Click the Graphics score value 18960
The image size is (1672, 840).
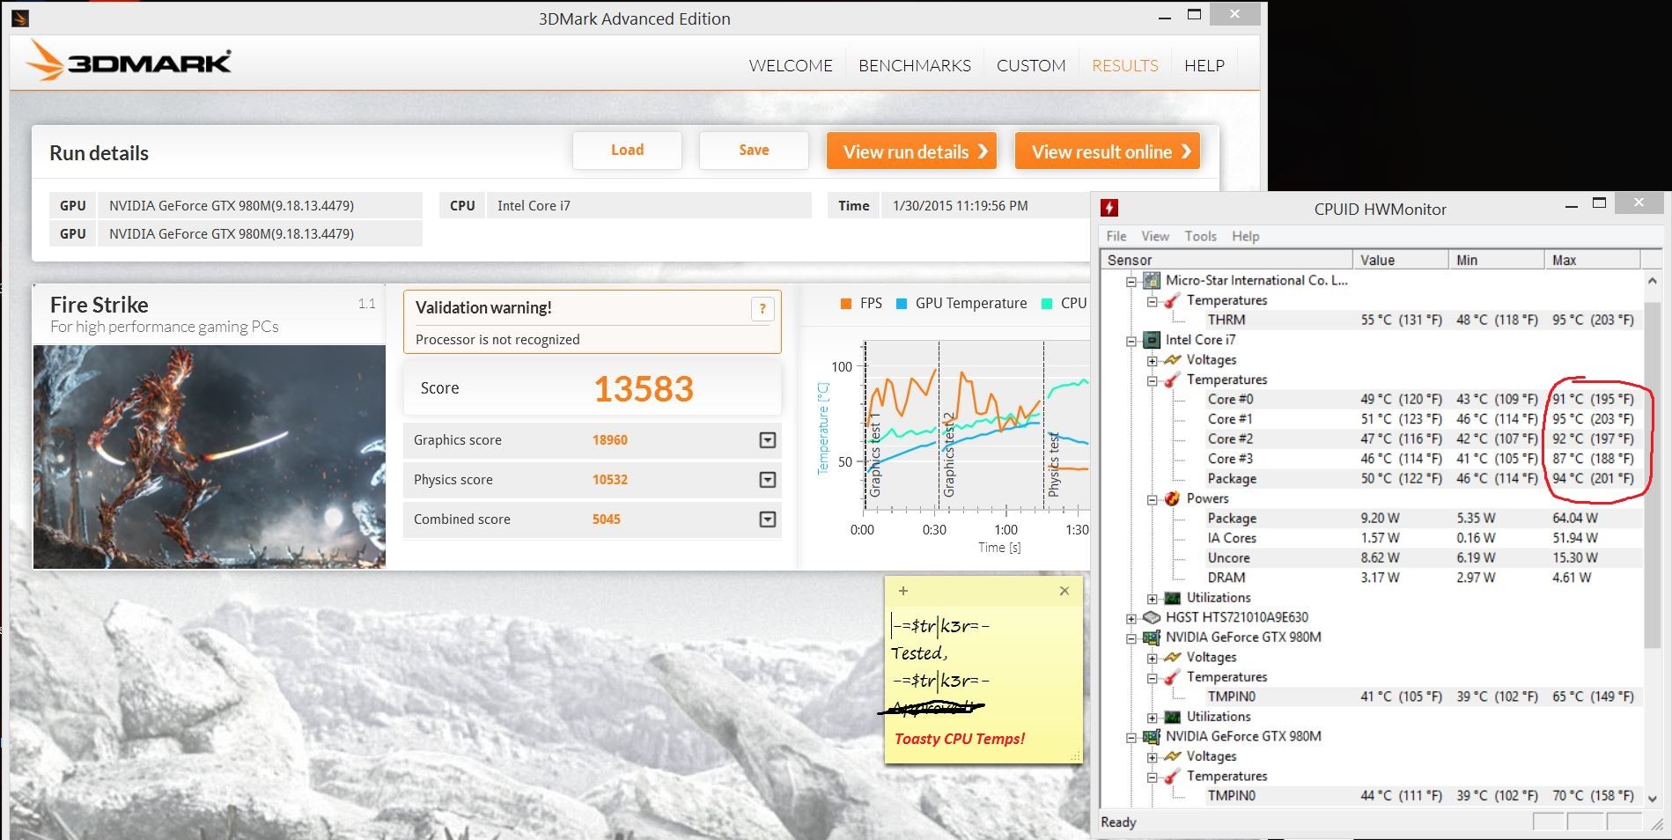coord(610,440)
